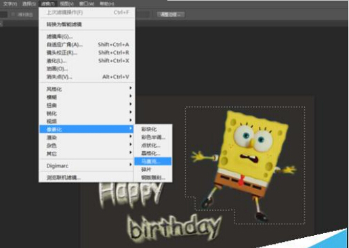The height and width of the screenshot is (248, 349).
Task: Expand the 模糊 submenu
Action: click(x=87, y=97)
